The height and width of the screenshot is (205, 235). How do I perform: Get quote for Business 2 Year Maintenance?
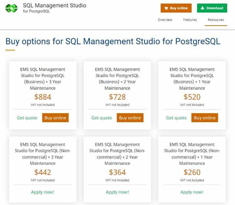[102, 118]
